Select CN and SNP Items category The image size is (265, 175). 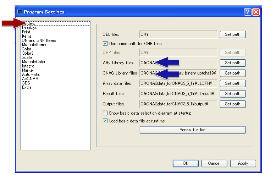coord(39,40)
